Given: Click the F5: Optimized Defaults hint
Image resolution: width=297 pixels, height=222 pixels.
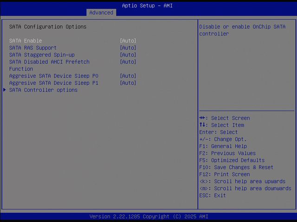Looking at the screenshot, I should coord(232,160).
